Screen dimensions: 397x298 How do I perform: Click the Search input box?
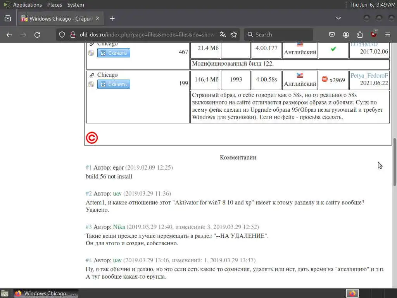[x=278, y=35]
